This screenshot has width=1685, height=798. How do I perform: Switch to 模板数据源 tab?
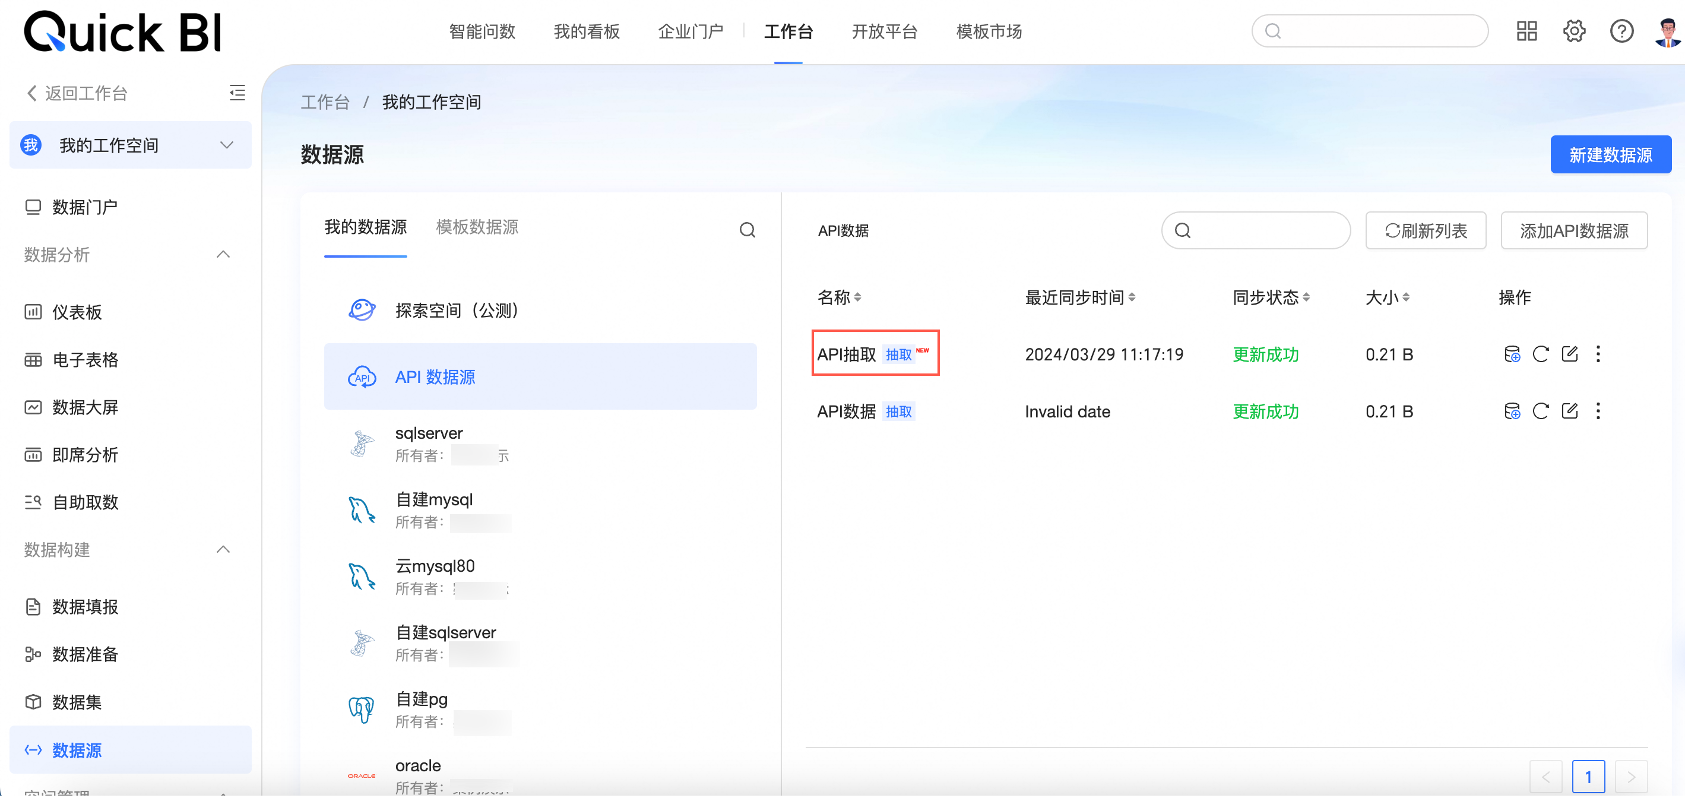click(477, 227)
